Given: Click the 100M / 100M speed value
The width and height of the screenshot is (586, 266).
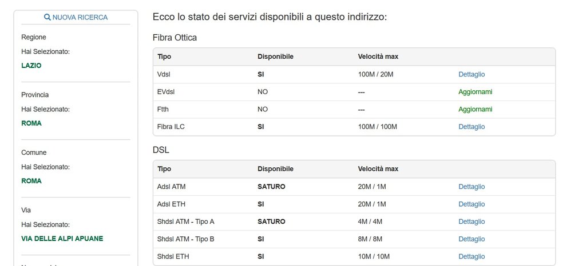Looking at the screenshot, I should click(377, 127).
